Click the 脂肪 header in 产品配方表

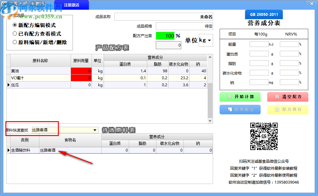(x=158, y=64)
